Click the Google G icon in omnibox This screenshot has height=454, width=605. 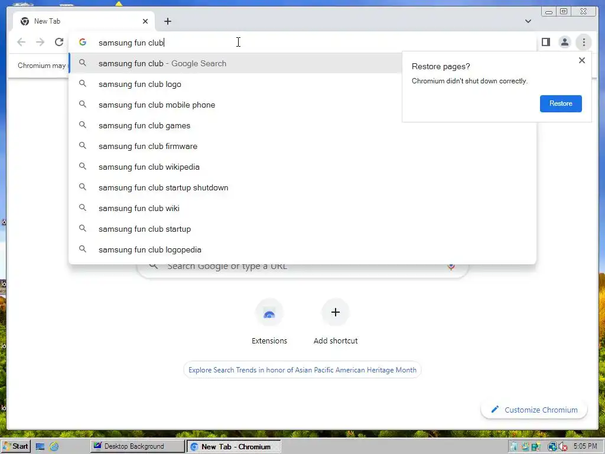(83, 42)
